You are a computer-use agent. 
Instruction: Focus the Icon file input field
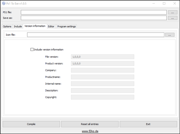tap(96, 35)
